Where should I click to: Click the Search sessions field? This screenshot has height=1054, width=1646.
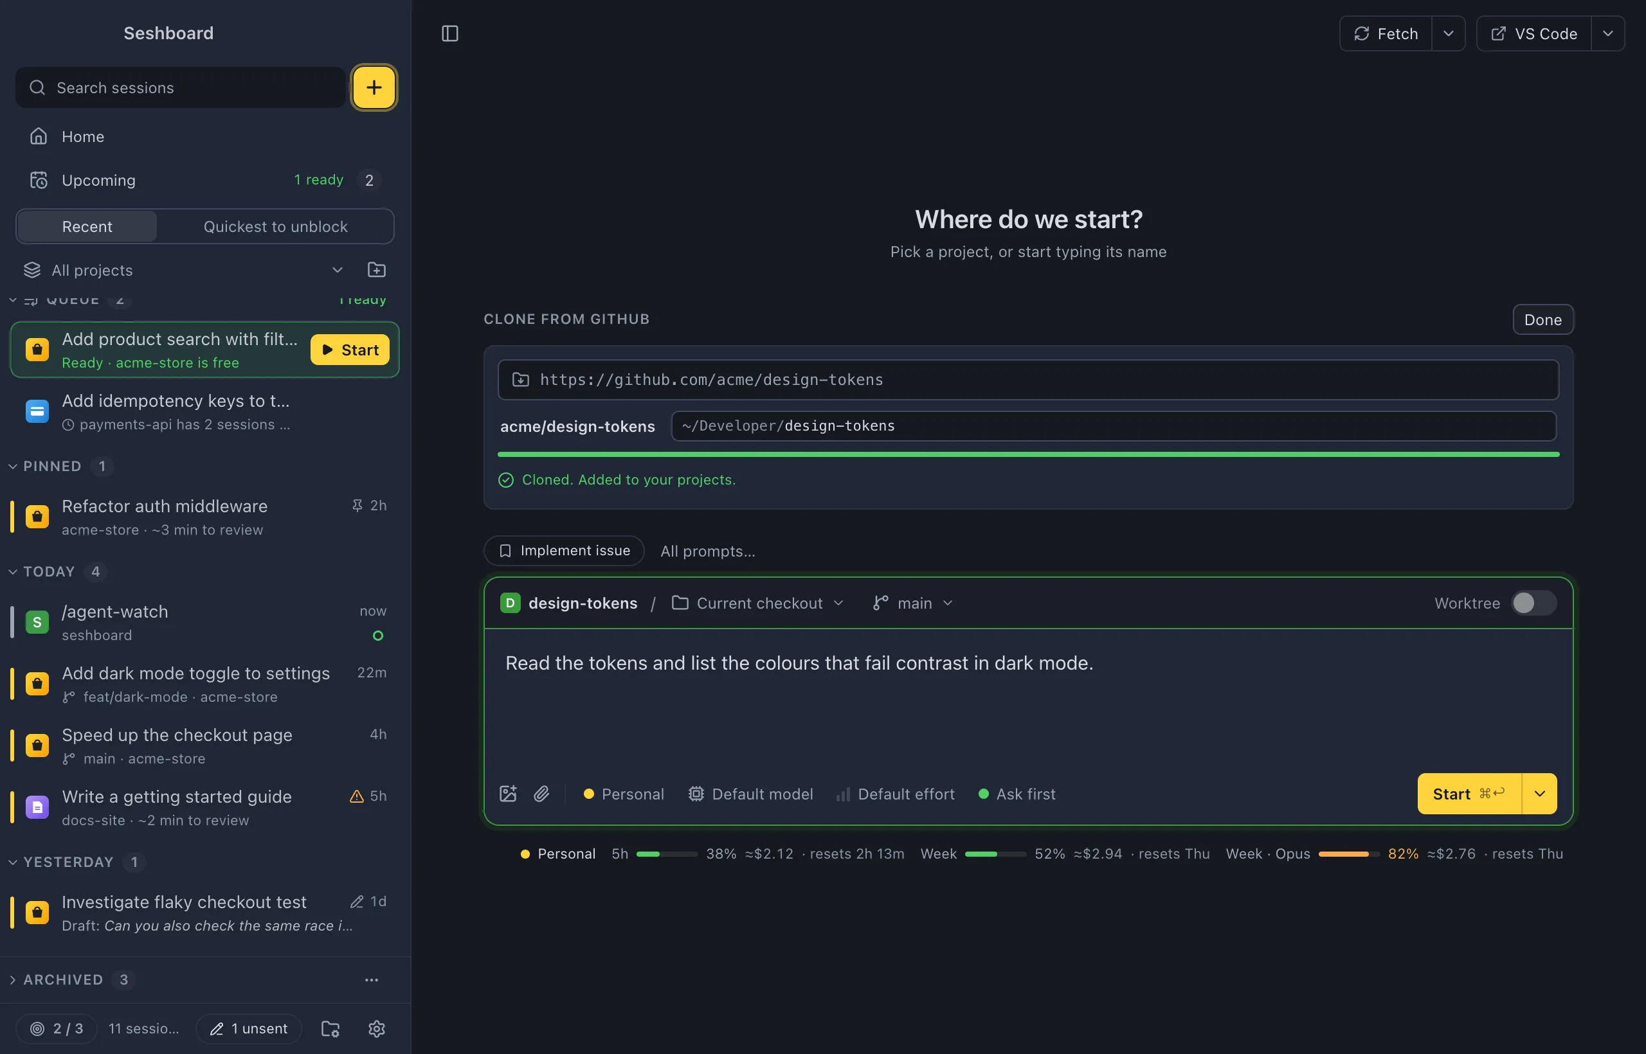pyautogui.click(x=181, y=87)
